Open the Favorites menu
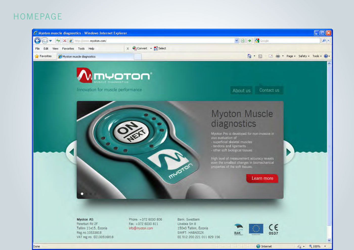The height and width of the screenshot is (250, 354). (68, 49)
